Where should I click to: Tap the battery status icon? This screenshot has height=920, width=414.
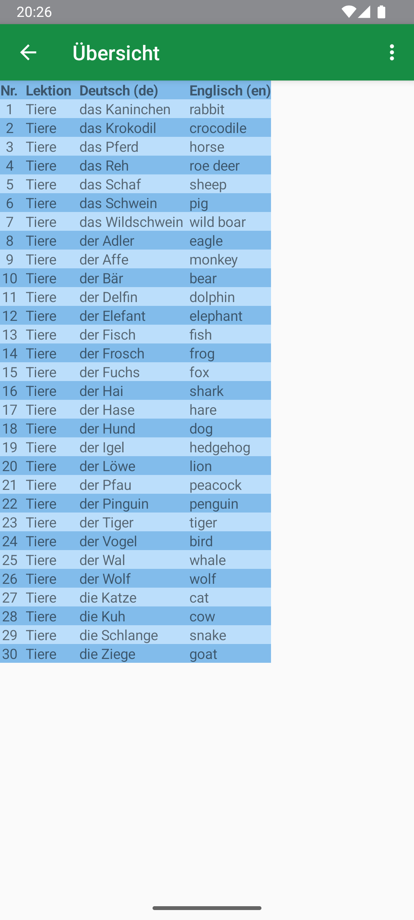[381, 12]
